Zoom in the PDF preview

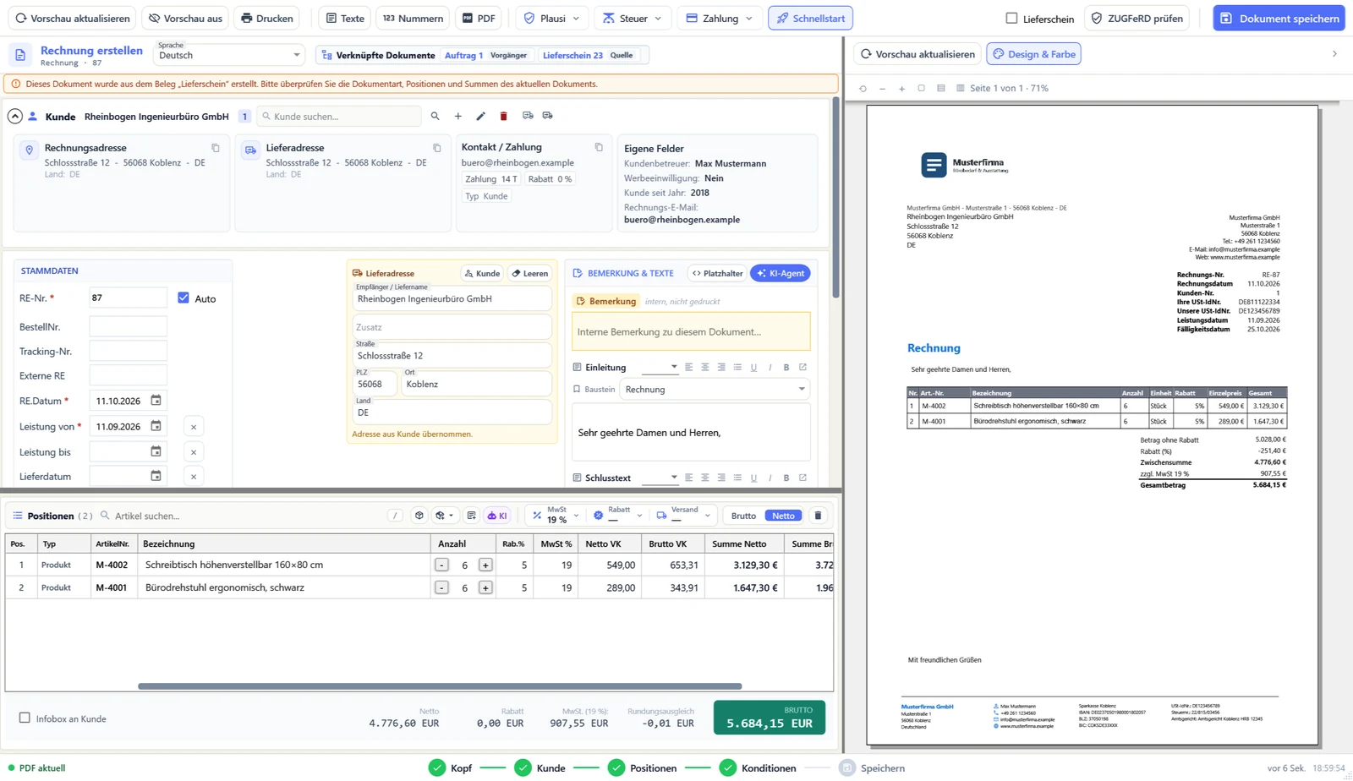pos(901,88)
